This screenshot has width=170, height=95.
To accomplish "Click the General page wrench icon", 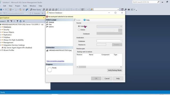I will point(47,22).
